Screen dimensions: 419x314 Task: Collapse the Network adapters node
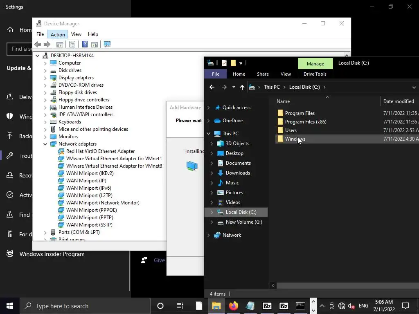click(45, 144)
